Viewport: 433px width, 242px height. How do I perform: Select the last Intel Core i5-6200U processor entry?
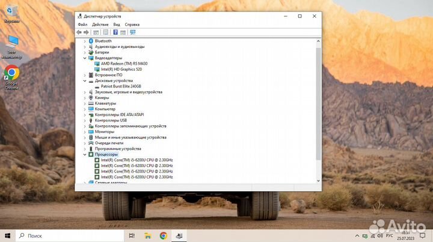137,177
